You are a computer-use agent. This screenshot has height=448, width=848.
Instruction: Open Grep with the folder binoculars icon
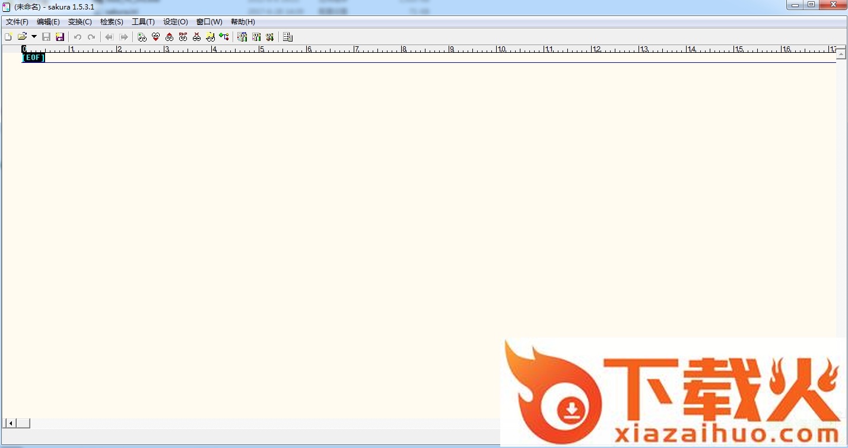pyautogui.click(x=210, y=37)
